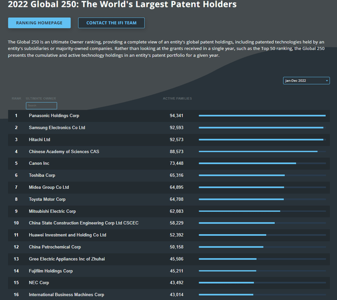The width and height of the screenshot is (337, 300).
Task: Click the 43,014 active families value
Action: pos(176,295)
